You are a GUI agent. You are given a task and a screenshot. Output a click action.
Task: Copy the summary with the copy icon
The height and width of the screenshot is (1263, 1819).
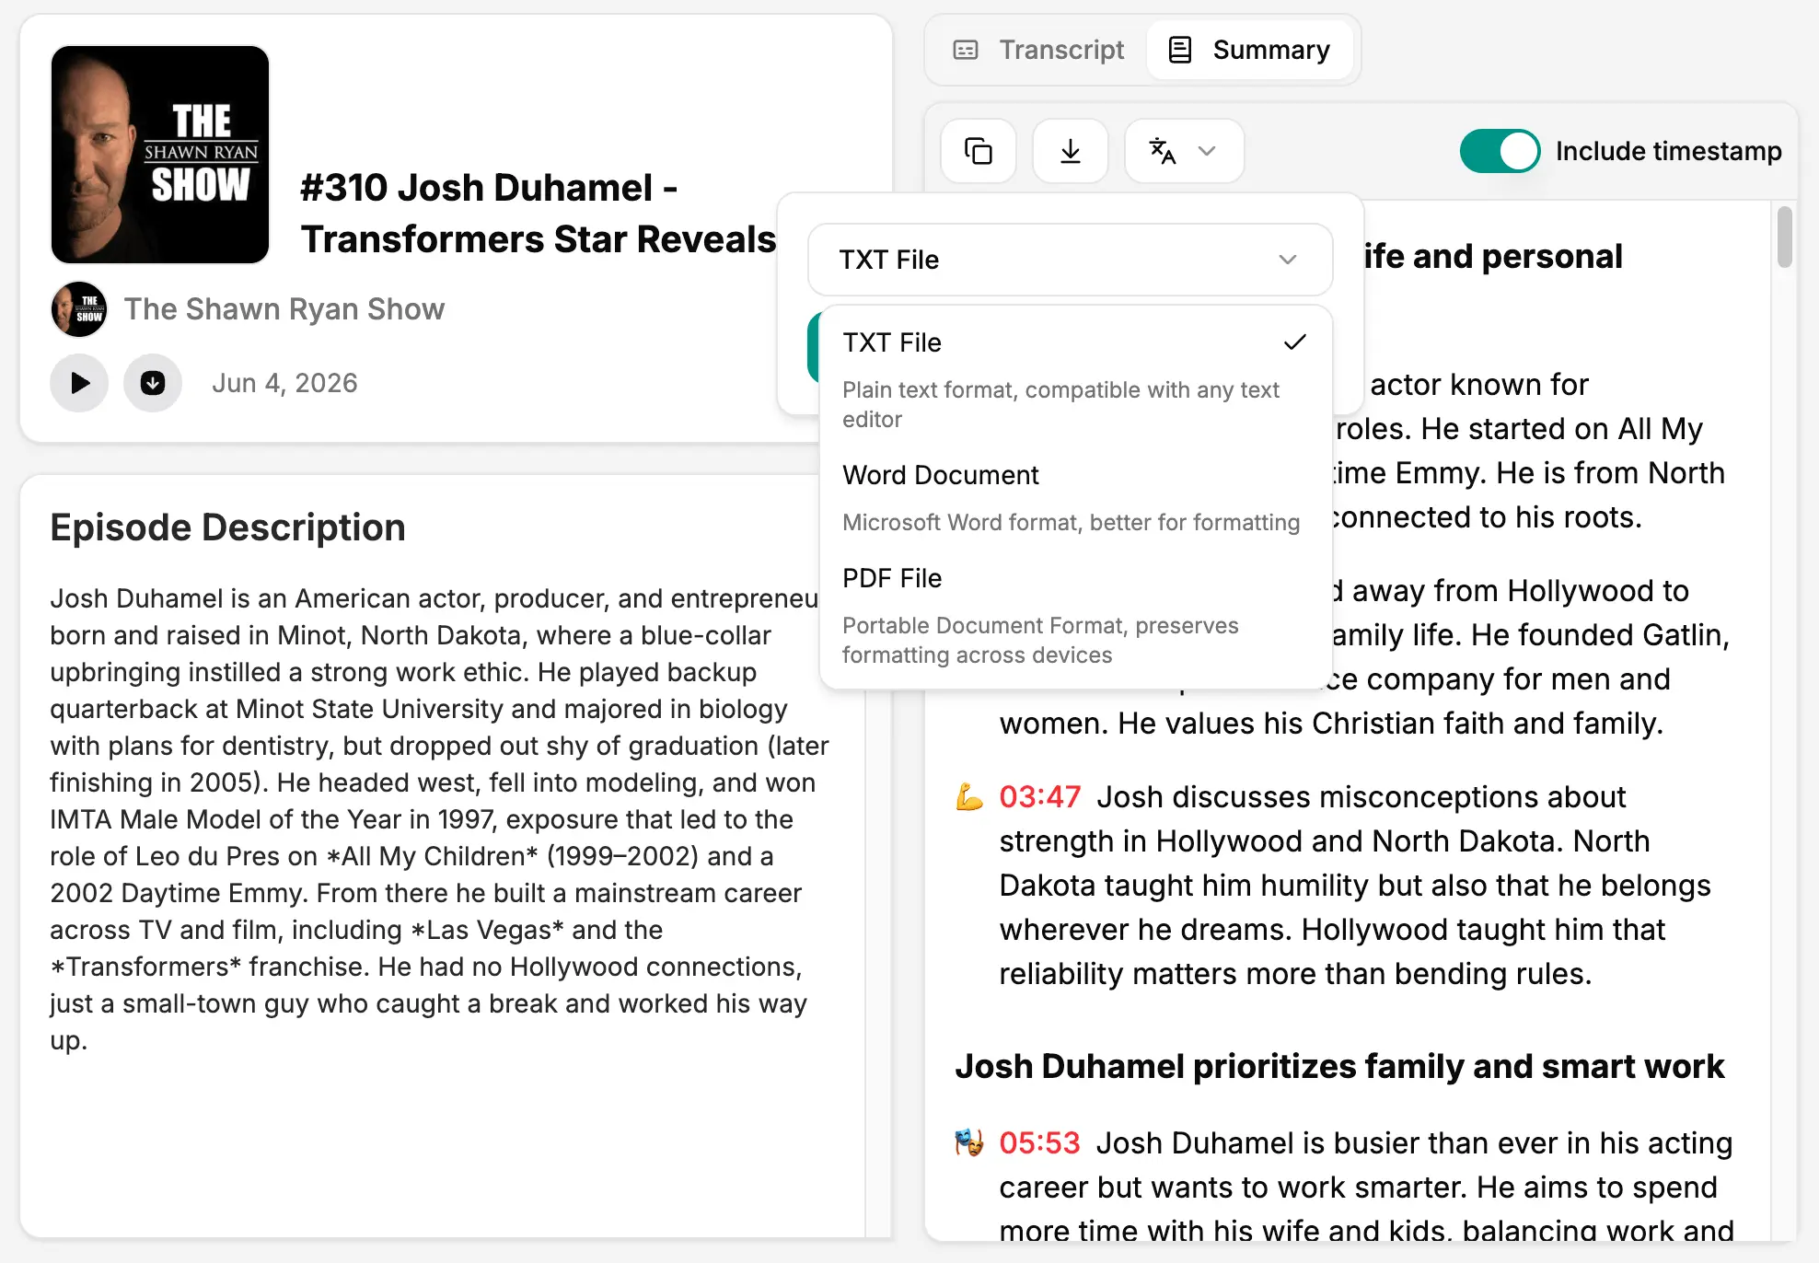coord(978,151)
